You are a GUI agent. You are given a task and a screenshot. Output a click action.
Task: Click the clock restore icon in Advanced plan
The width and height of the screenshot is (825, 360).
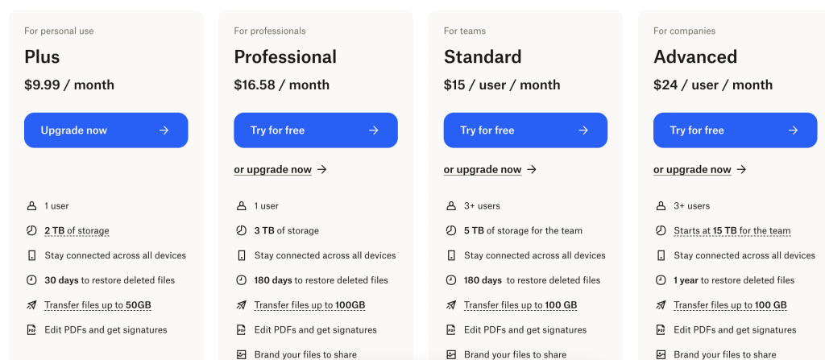coord(661,280)
